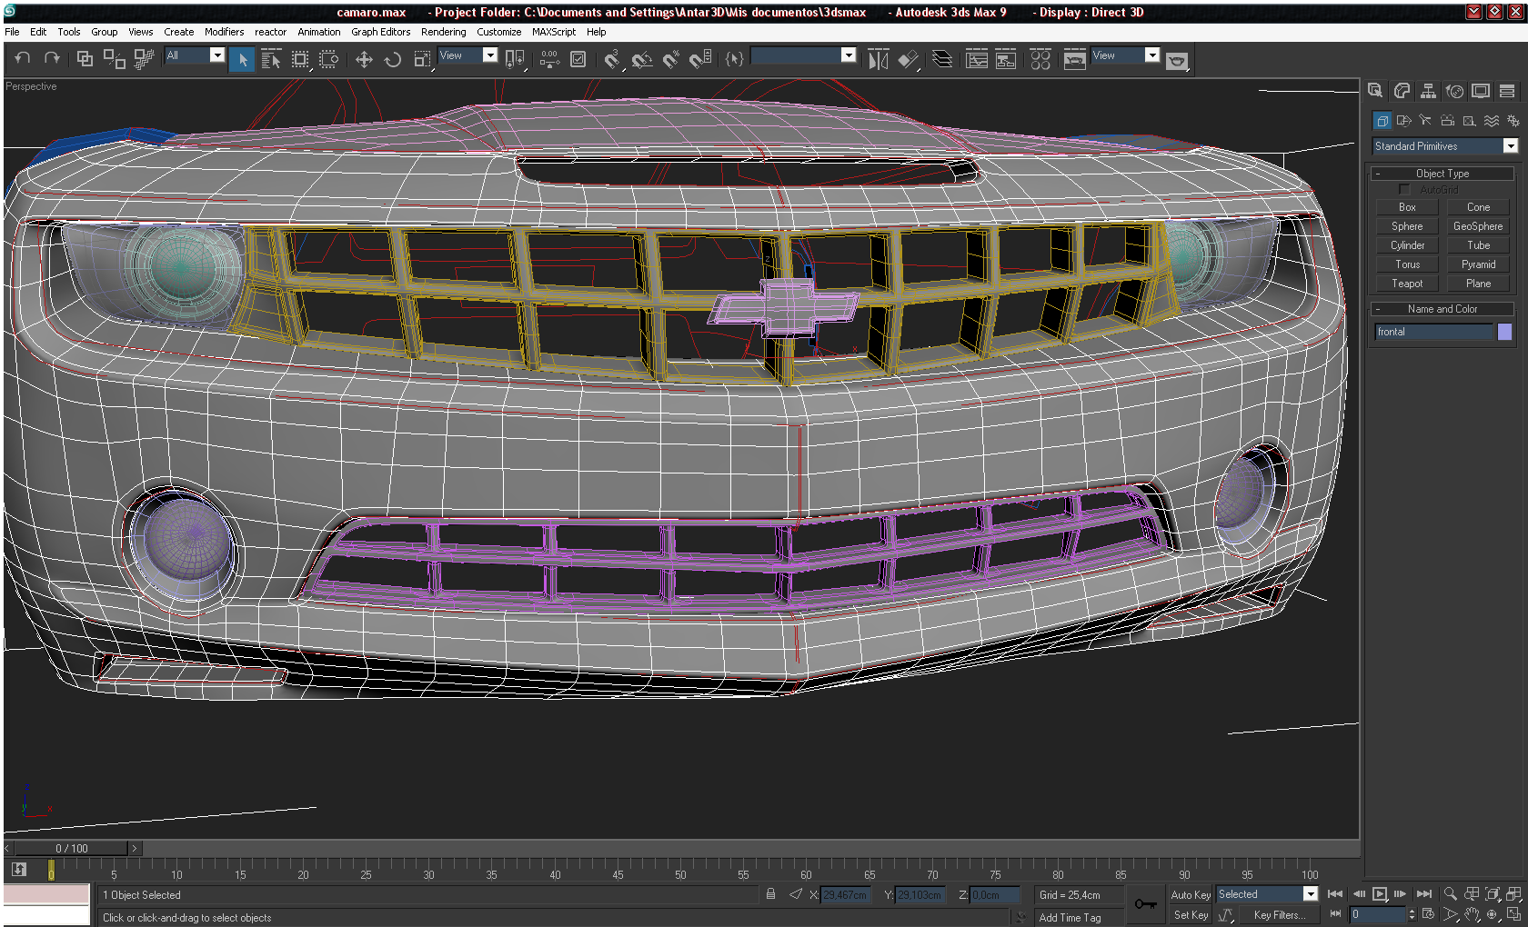Open Edit Named Selection Sets

(735, 59)
